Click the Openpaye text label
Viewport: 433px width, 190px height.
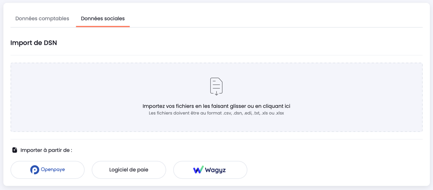[x=53, y=170]
